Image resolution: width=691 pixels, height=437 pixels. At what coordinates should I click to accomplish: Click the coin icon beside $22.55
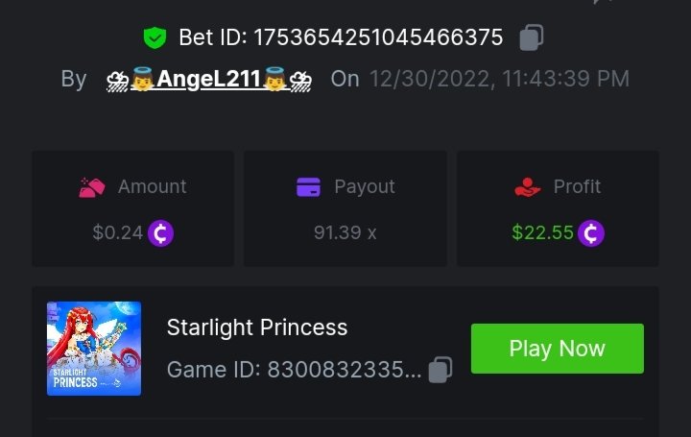coord(591,232)
